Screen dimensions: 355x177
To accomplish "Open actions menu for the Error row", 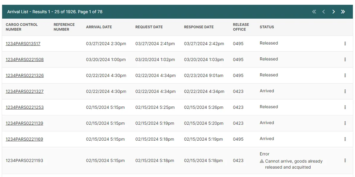I will pyautogui.click(x=345, y=160).
